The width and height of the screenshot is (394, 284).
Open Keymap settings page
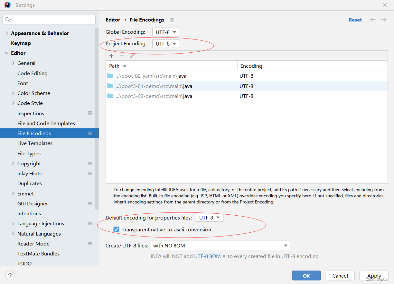click(x=21, y=43)
